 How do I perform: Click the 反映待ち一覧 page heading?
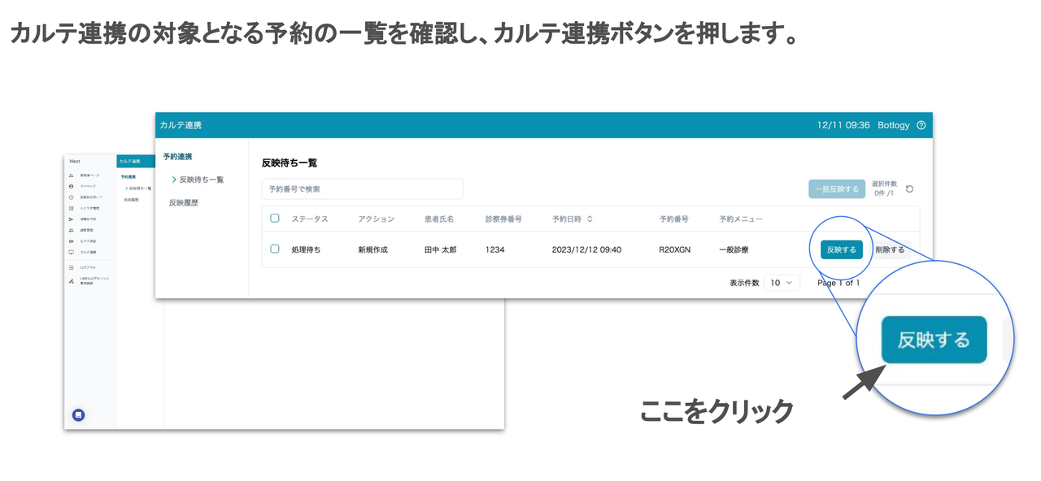pos(290,162)
